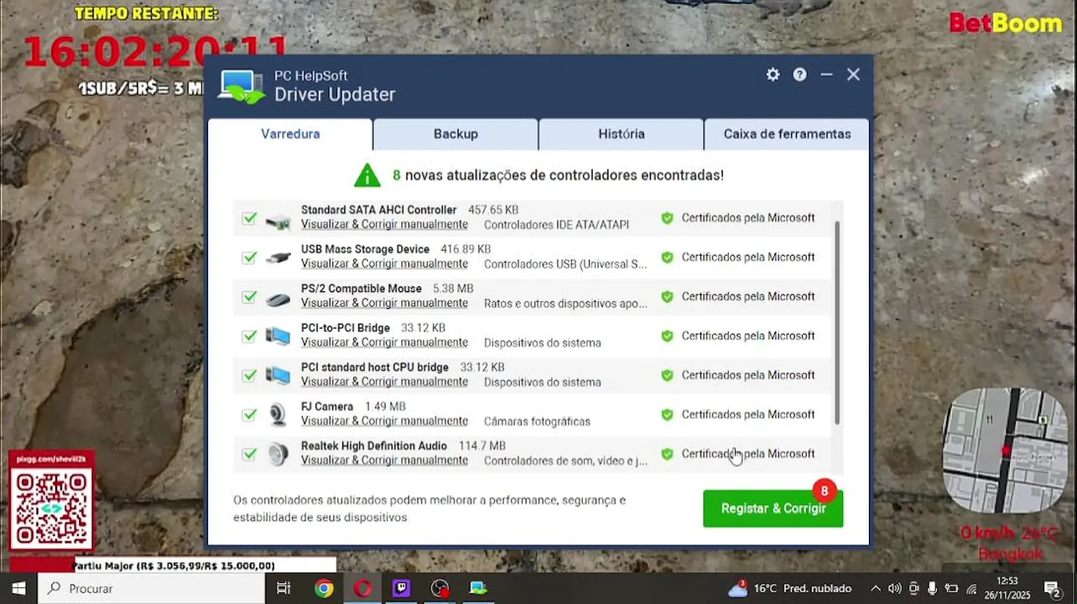This screenshot has height=604, width=1077.
Task: Click certified shield icon in SATA AHCI row
Action: pos(667,218)
